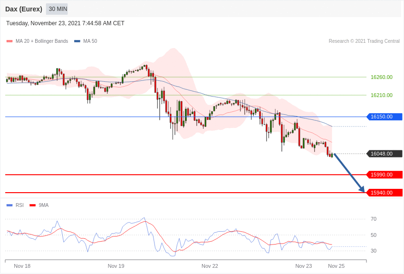Click the Nov 19 date axis label
The width and height of the screenshot is (404, 274).
pos(116,266)
